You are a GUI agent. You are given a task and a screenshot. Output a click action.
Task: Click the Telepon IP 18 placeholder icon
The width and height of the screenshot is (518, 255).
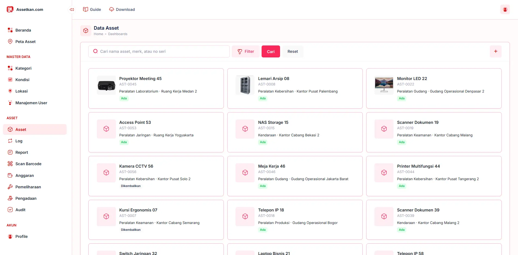(x=245, y=217)
